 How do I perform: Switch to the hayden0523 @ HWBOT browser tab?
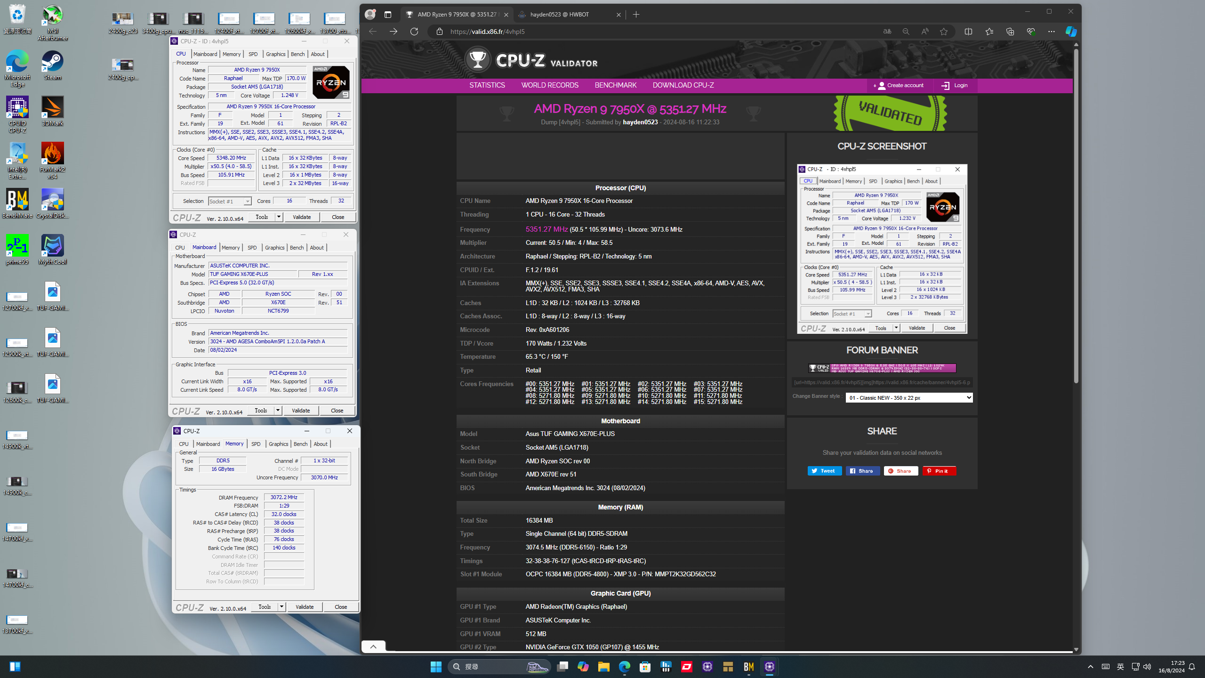tap(570, 15)
